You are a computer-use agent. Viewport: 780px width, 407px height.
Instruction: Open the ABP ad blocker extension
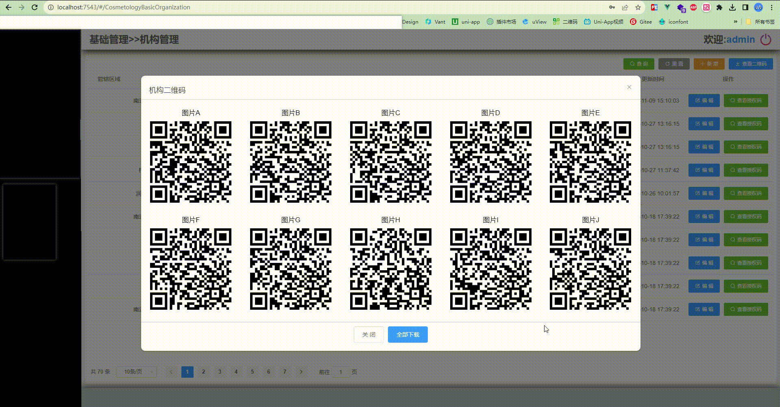click(693, 7)
